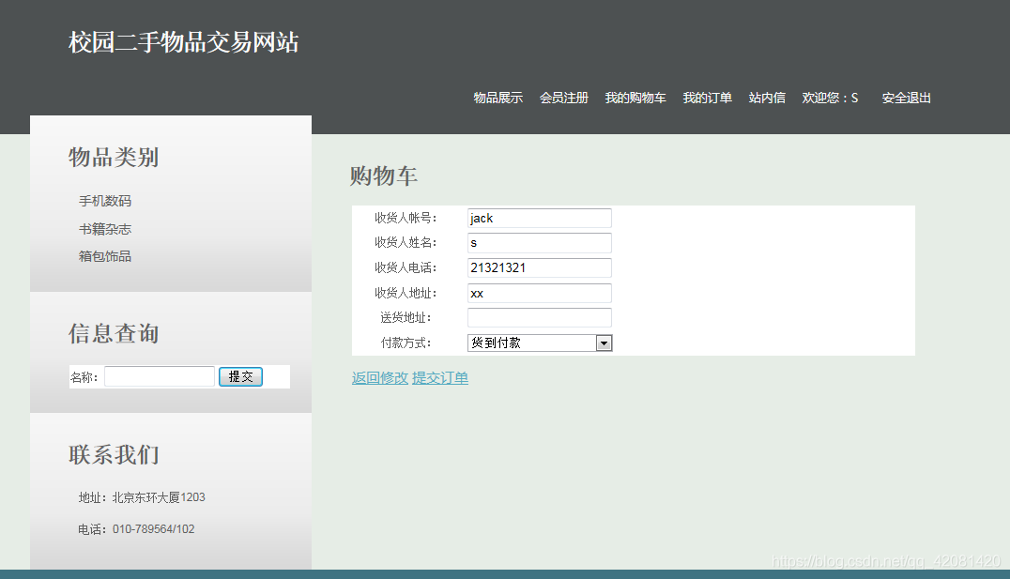Click the 提交 search button
Screen dimensions: 1010x579
tap(240, 376)
